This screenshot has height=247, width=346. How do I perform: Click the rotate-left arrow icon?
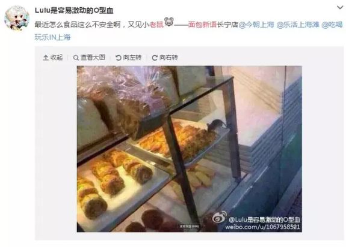pyautogui.click(x=119, y=58)
